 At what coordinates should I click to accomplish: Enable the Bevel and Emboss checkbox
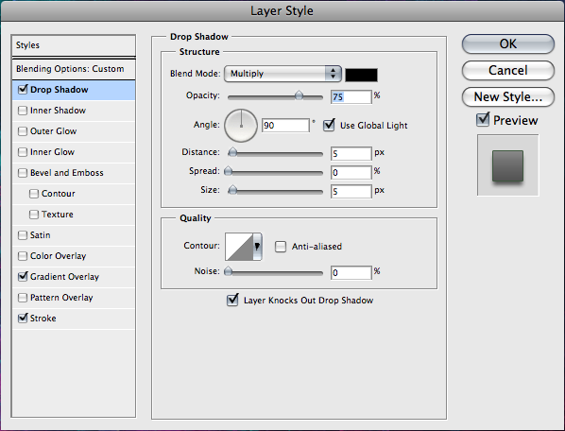click(x=23, y=173)
